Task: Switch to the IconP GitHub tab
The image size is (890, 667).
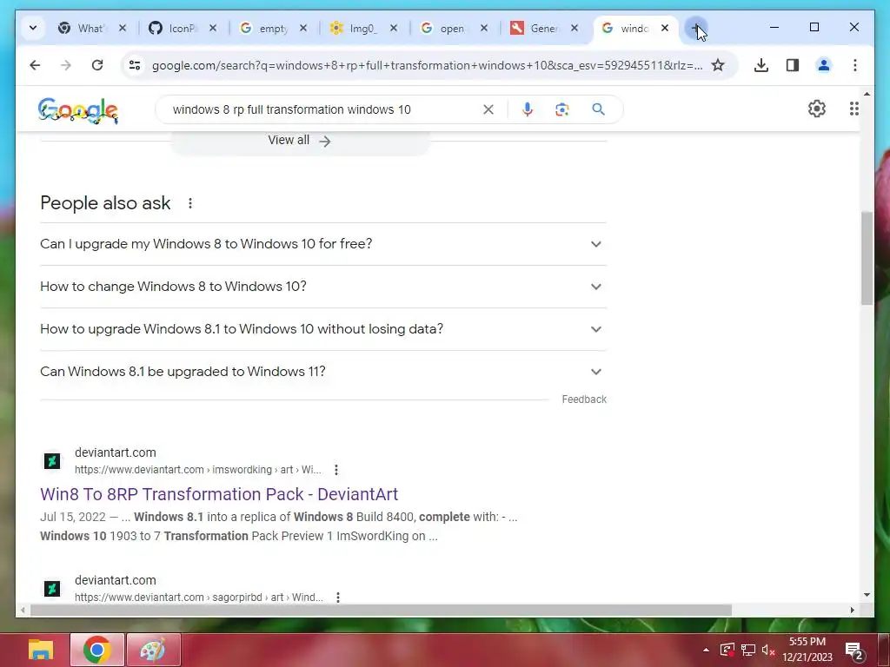Action: coord(173,28)
